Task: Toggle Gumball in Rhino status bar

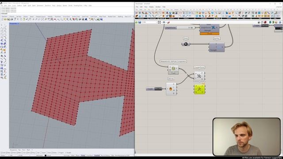Action: point(97,155)
